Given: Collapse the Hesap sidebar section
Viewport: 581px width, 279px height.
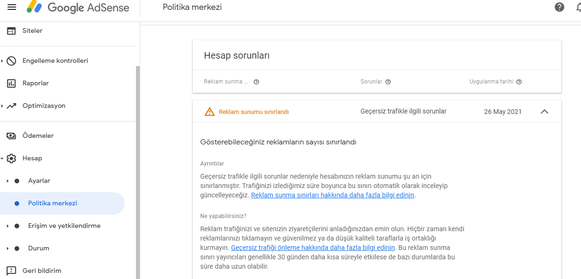Looking at the screenshot, I should (2, 158).
